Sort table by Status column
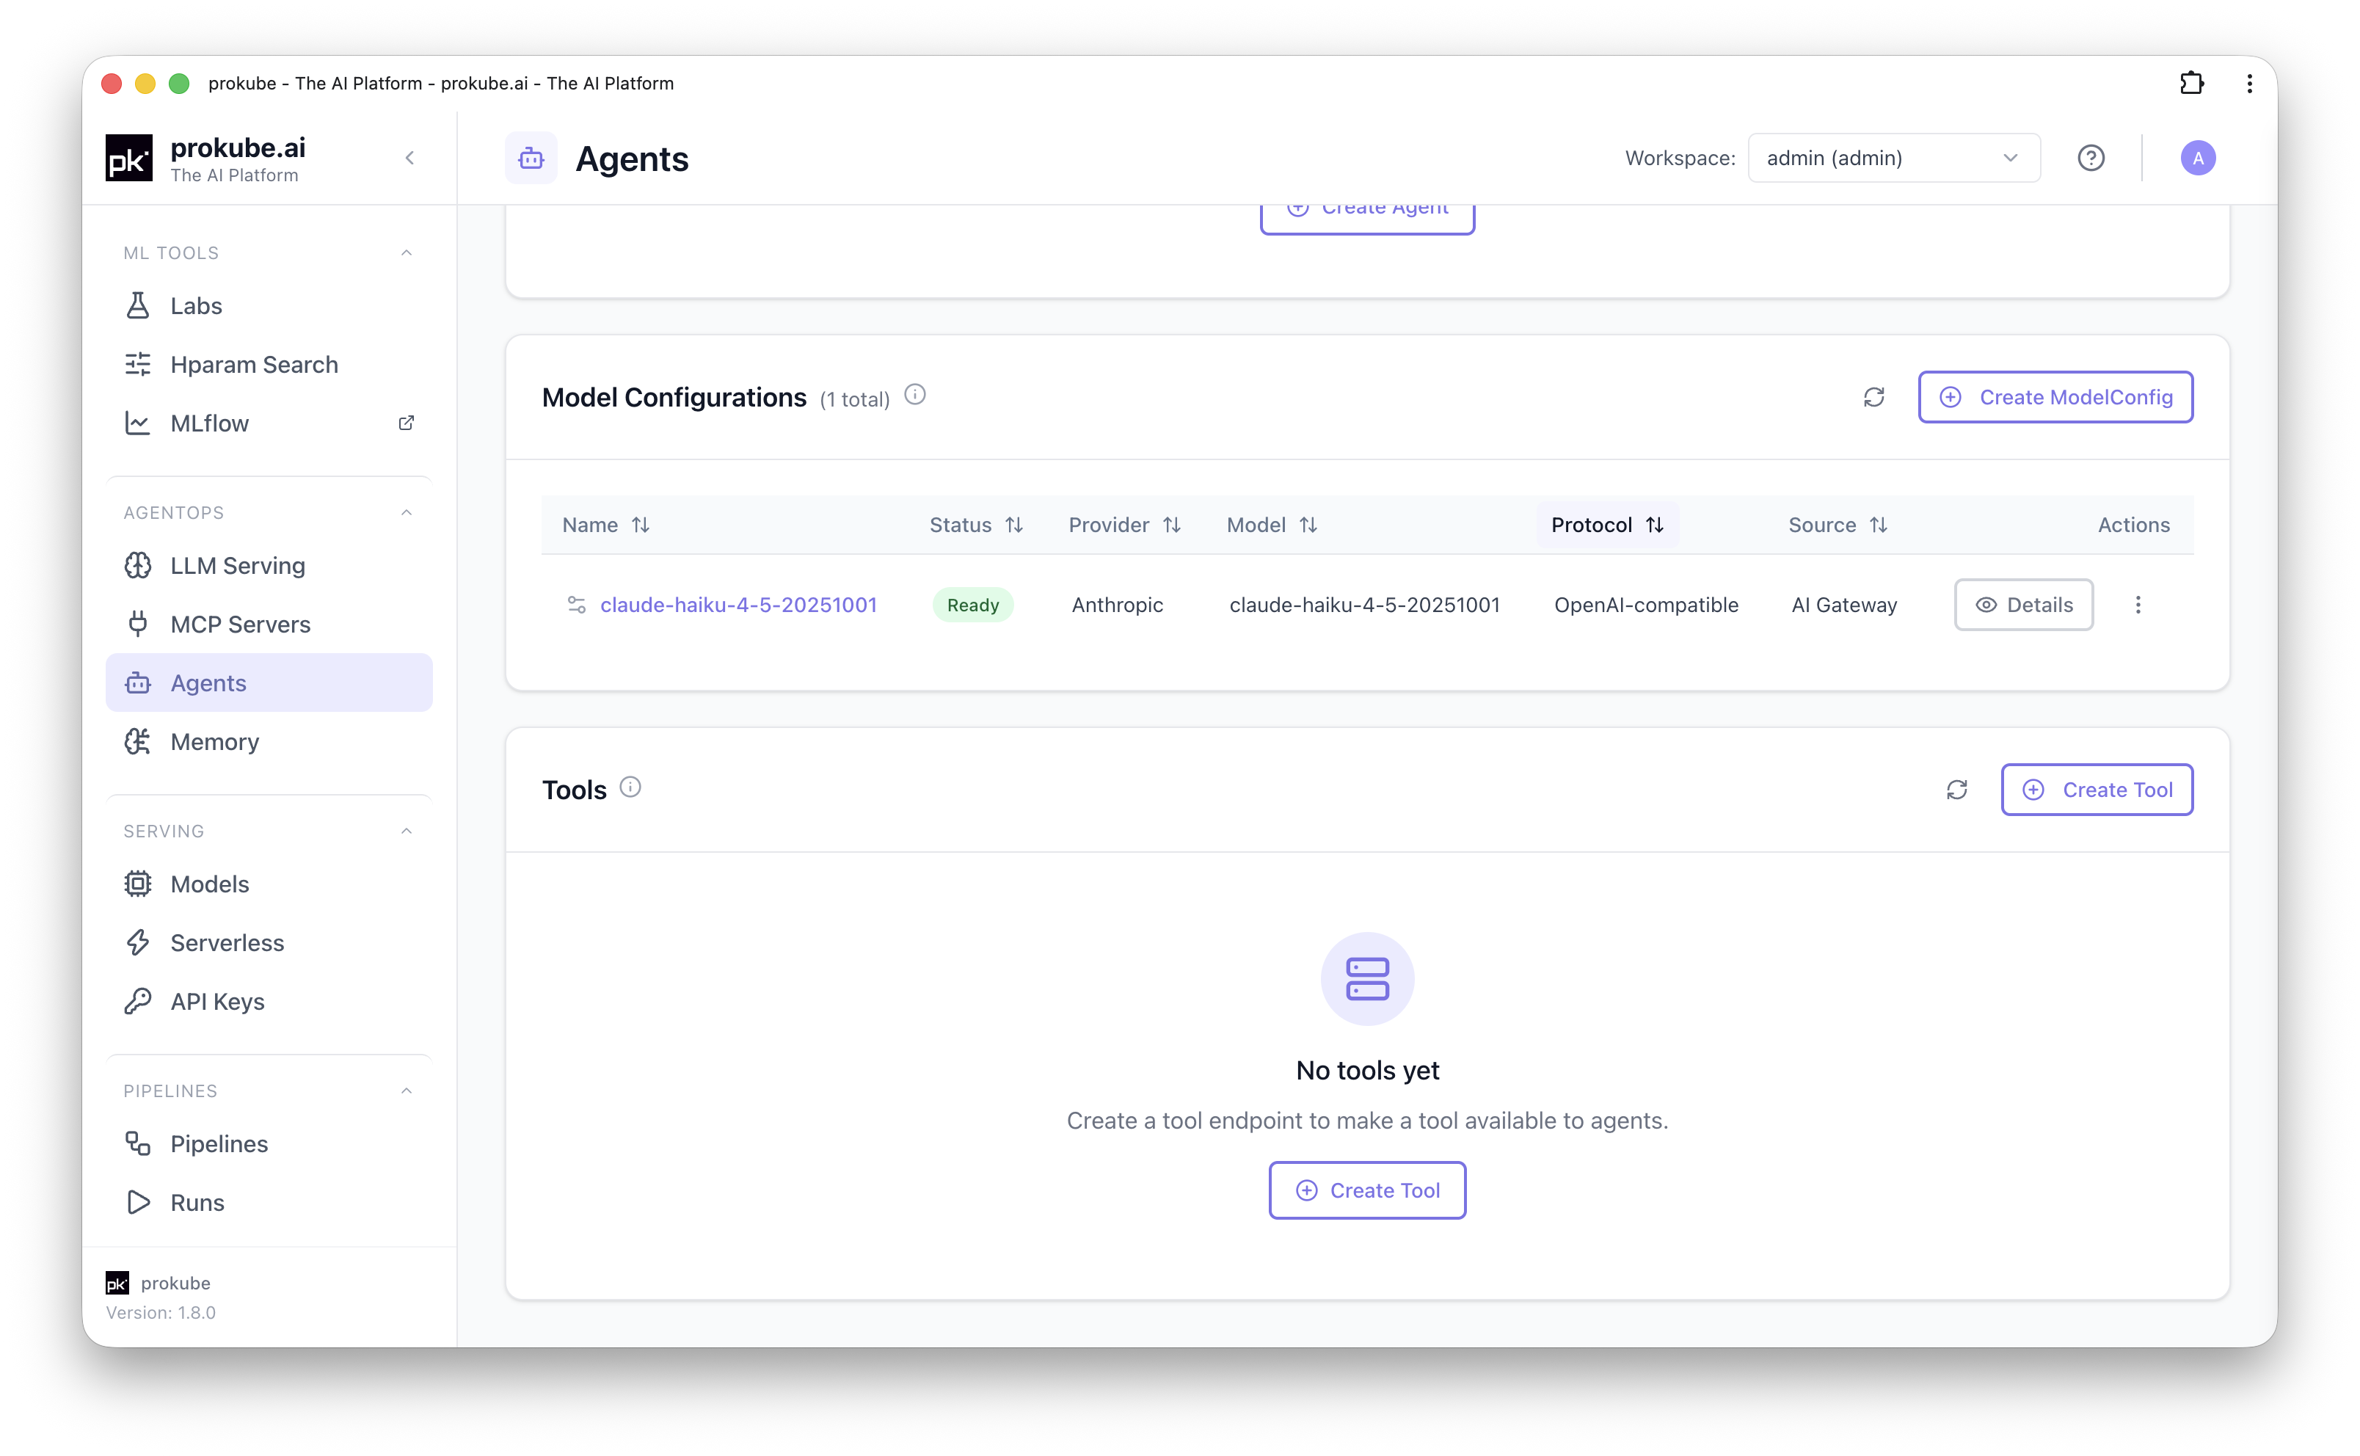The height and width of the screenshot is (1456, 2360). tap(975, 525)
